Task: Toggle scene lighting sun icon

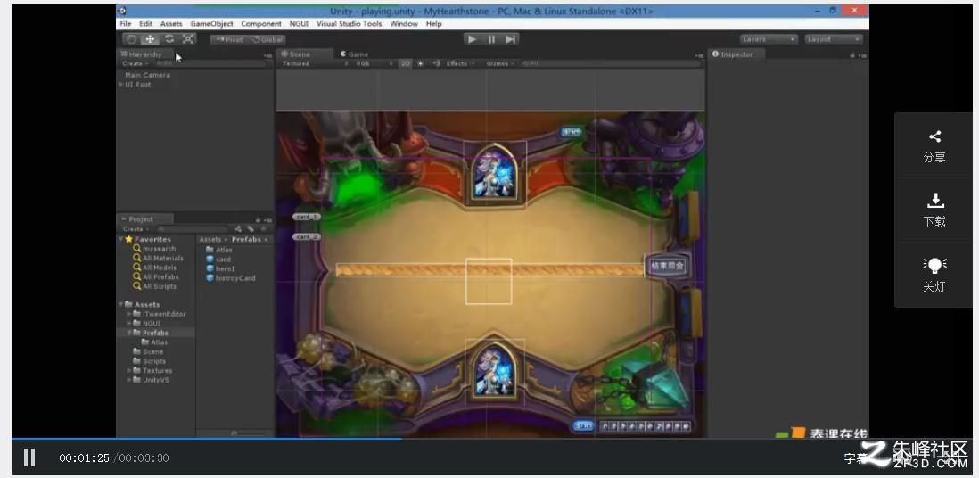Action: 421,63
